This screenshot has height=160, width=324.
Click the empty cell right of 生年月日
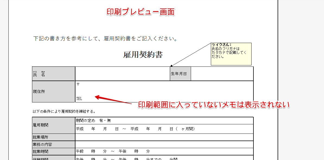[x=222, y=73]
